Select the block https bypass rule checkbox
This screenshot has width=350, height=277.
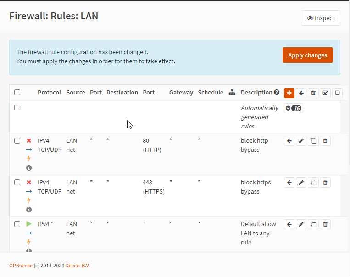(17, 182)
